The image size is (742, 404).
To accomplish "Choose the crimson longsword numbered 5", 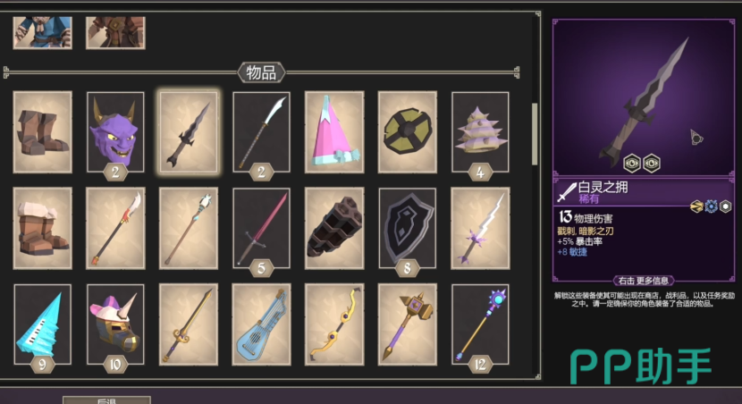I will tap(261, 228).
